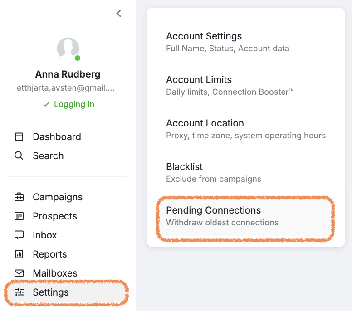Click the Prospects list icon
This screenshot has width=352, height=311.
(19, 216)
